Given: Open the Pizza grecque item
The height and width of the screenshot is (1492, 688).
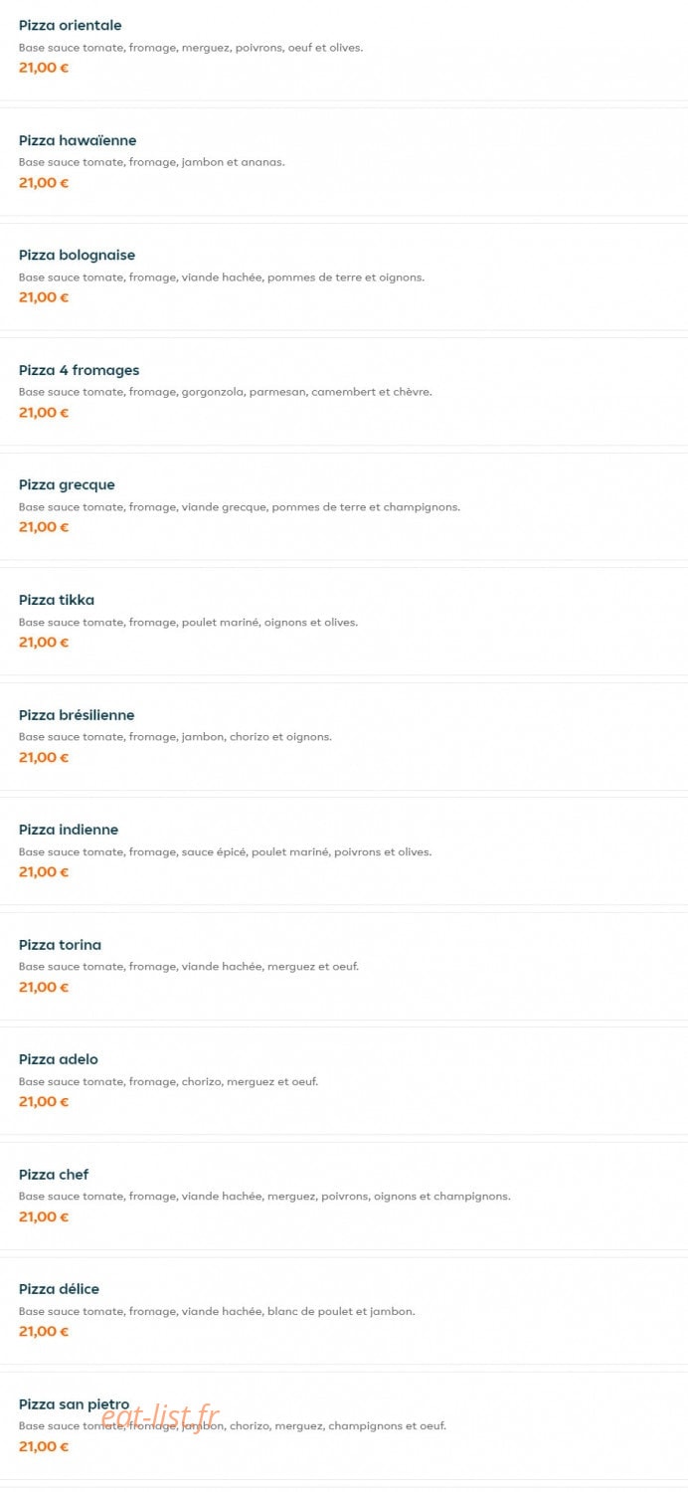Looking at the screenshot, I should click(344, 506).
